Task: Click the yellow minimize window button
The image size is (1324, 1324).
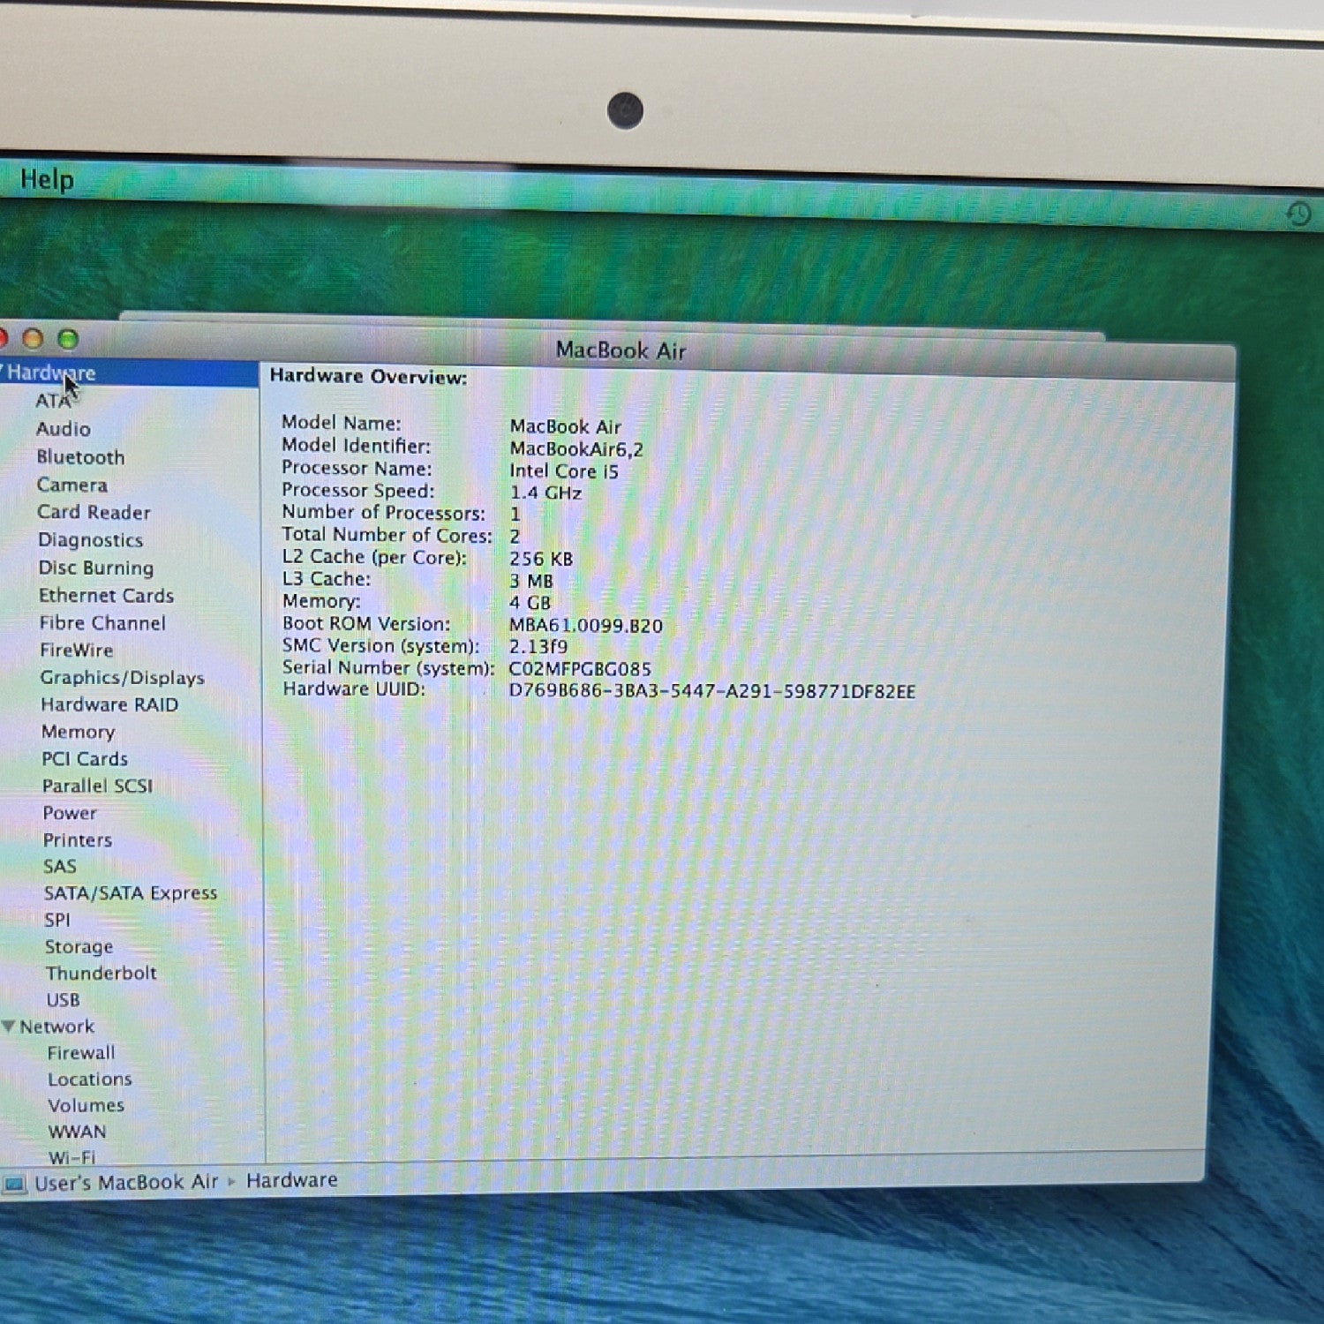Action: pos(33,339)
